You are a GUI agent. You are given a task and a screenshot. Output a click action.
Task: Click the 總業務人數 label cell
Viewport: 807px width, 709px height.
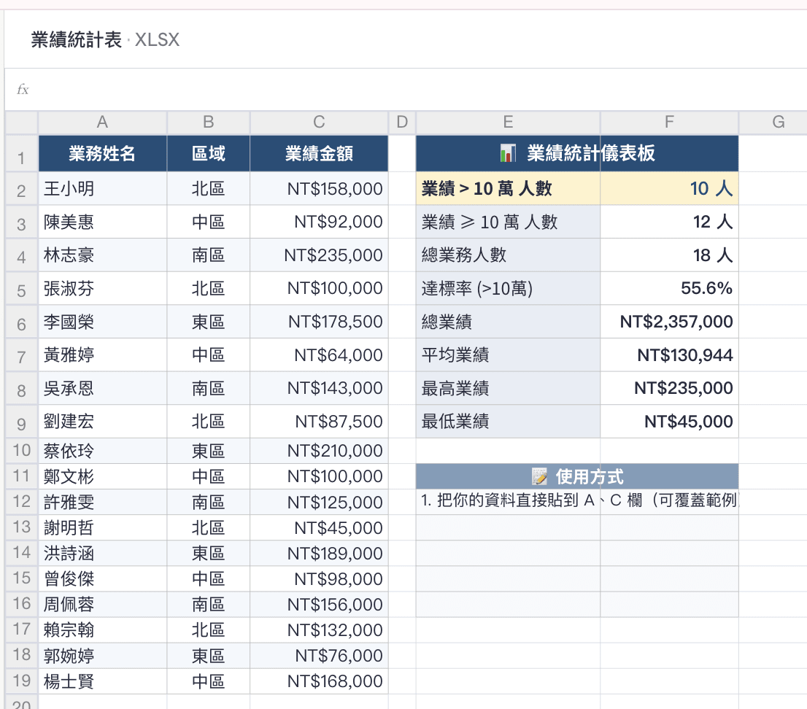pyautogui.click(x=508, y=255)
